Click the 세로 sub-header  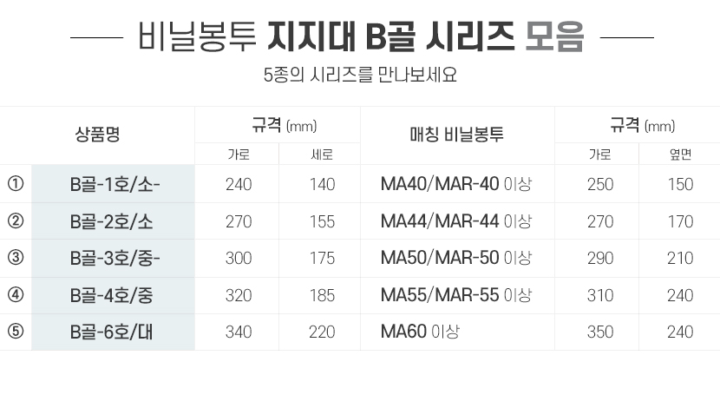coord(322,155)
